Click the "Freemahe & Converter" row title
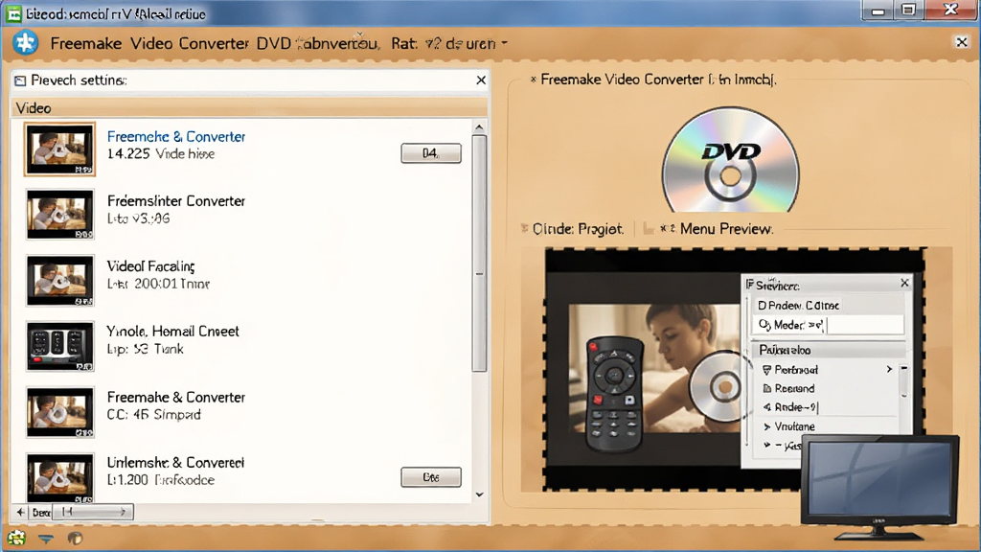The image size is (981, 552). click(176, 398)
